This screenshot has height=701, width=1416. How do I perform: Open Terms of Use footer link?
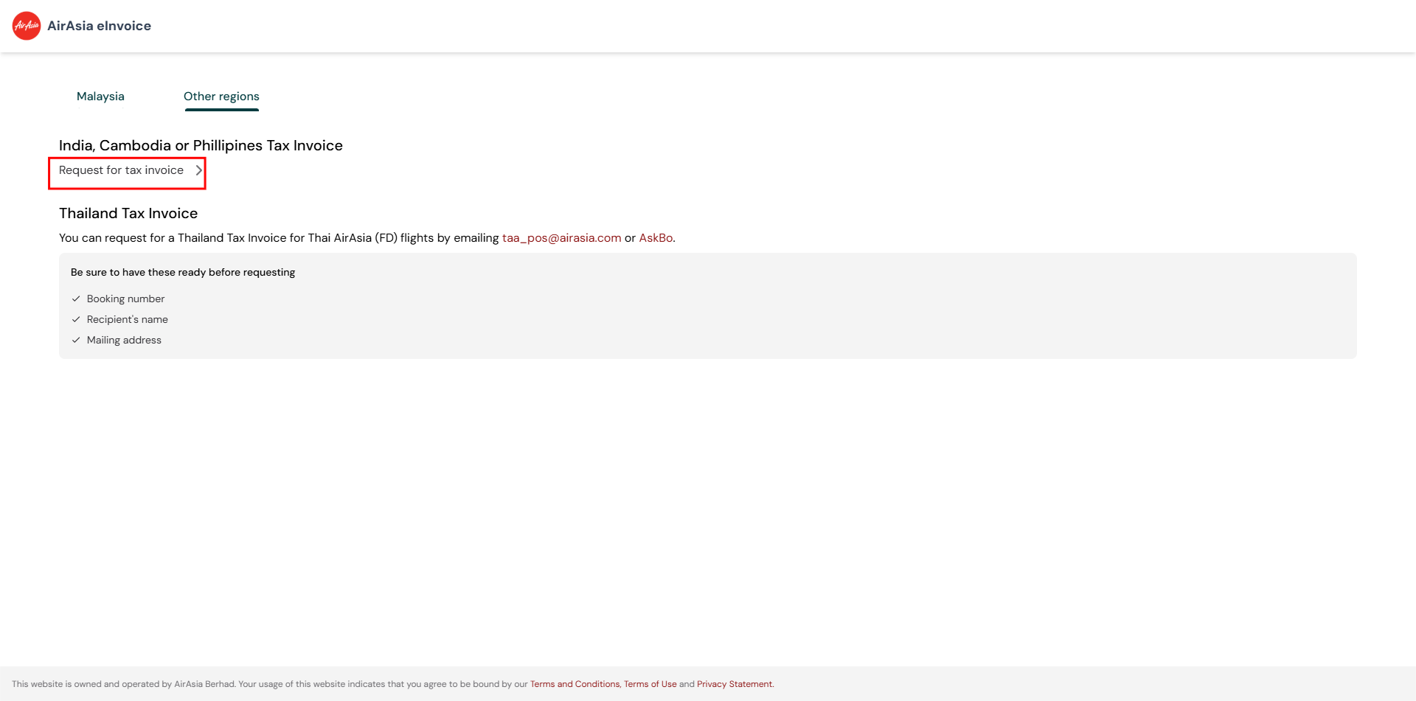click(650, 684)
